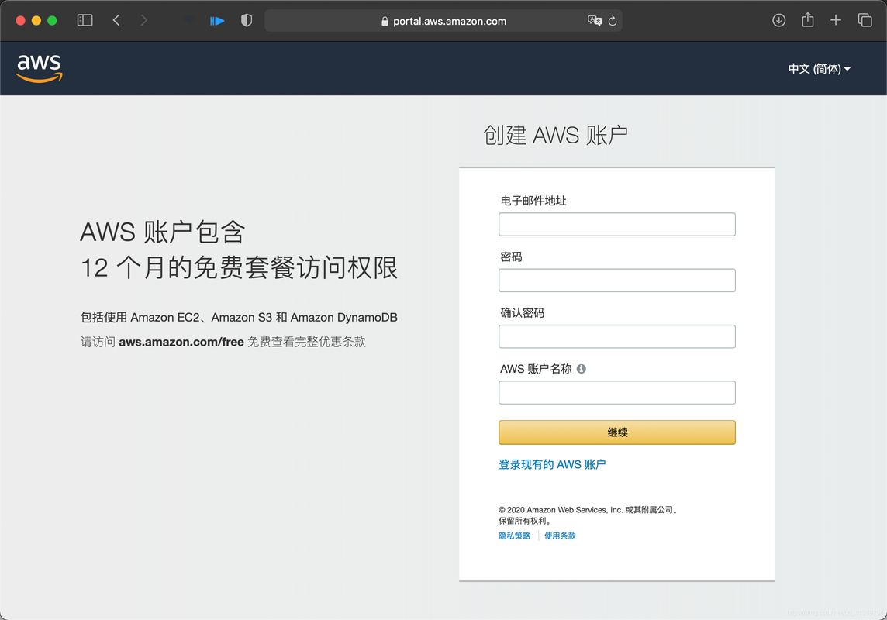Go forward with the forward arrow
This screenshot has height=620, width=887.
(x=143, y=20)
